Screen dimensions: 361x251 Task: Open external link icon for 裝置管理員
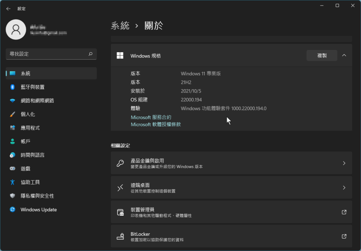coord(344,212)
